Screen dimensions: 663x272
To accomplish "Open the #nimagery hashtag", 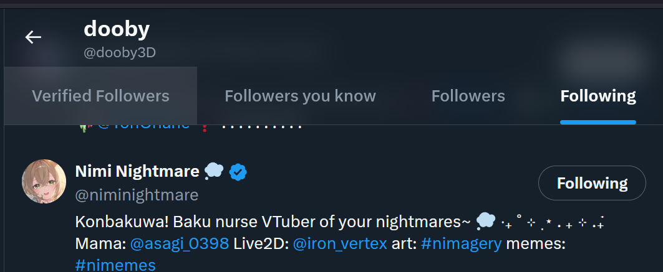I will [461, 244].
